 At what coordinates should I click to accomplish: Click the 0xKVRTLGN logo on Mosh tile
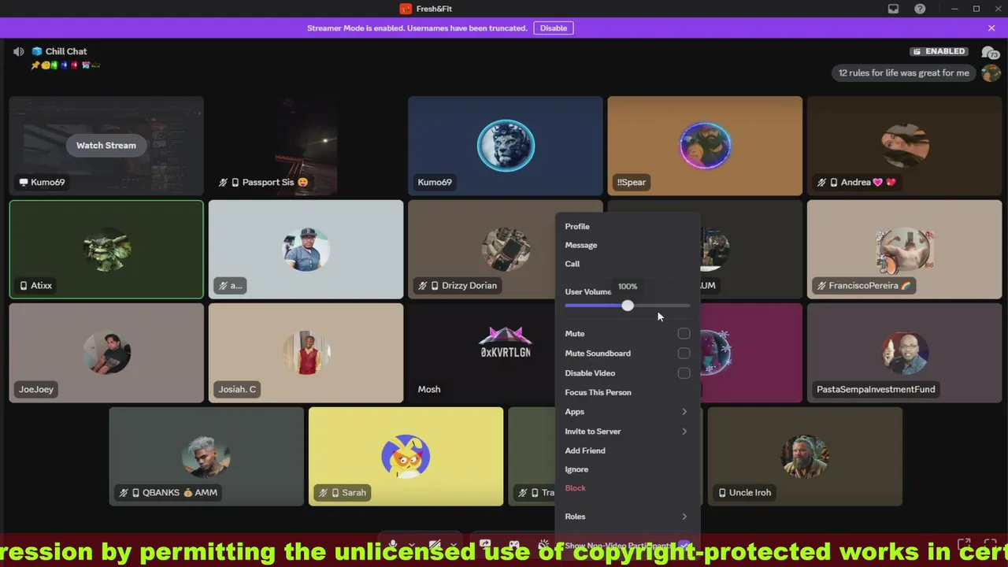[506, 343]
